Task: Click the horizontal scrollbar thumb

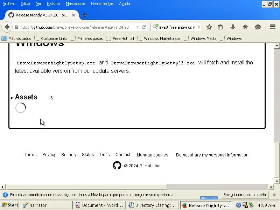Action: (86, 187)
